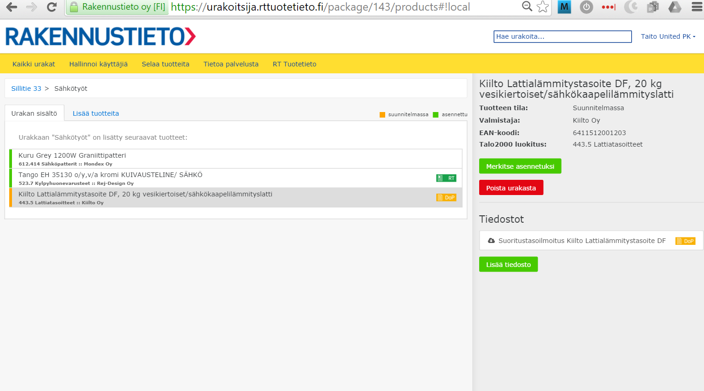This screenshot has height=391, width=704.
Task: Click orange suunnitelmassa legend square
Action: (382, 115)
